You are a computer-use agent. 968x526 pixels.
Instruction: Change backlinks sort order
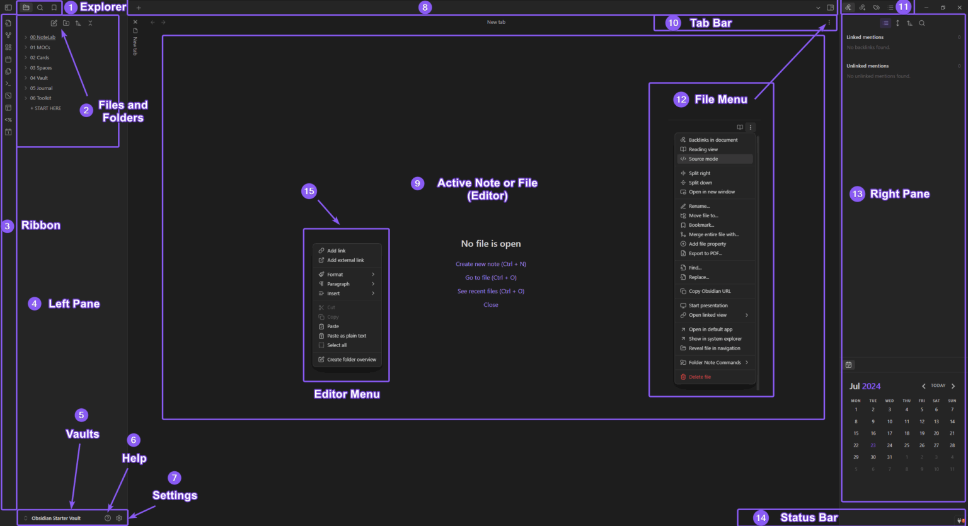(x=909, y=23)
